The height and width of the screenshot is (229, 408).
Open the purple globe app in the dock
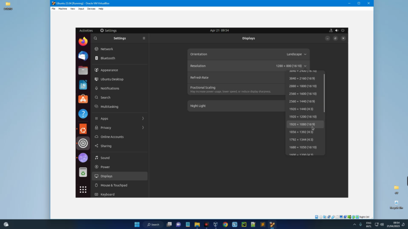click(x=83, y=157)
